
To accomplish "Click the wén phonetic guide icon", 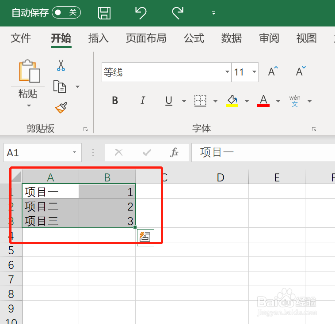I will [295, 101].
